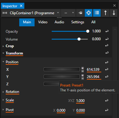
Task: Click the Position Y jog wheel bar
Action: pyautogui.click(x=62, y=77)
